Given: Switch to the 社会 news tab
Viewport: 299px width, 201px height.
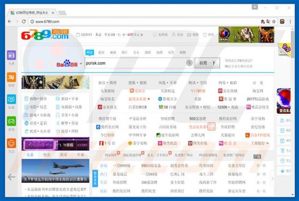Looking at the screenshot, I should pos(47,155).
